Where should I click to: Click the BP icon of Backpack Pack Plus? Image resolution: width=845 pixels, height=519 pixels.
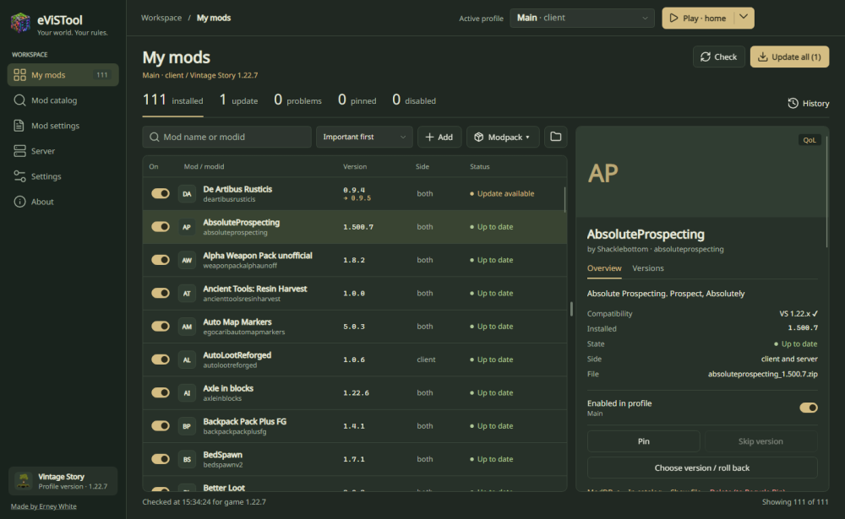coord(187,426)
